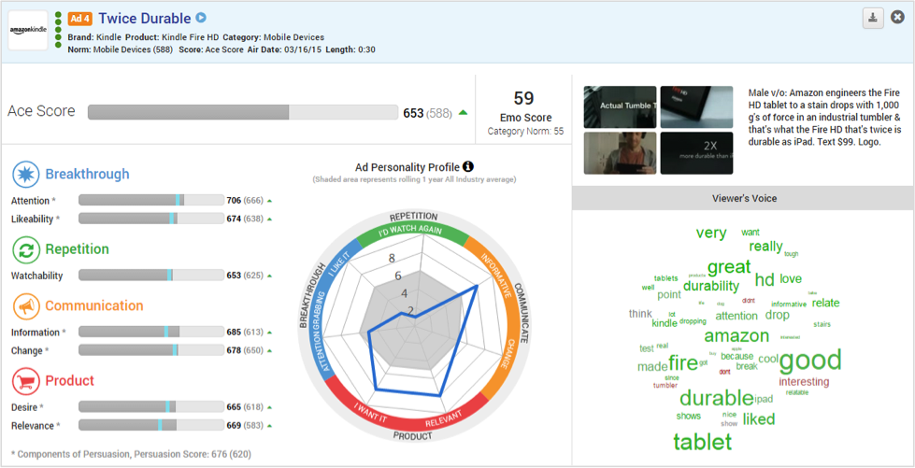
Task: Click the word 'amazon' in word cloud
Action: 736,335
